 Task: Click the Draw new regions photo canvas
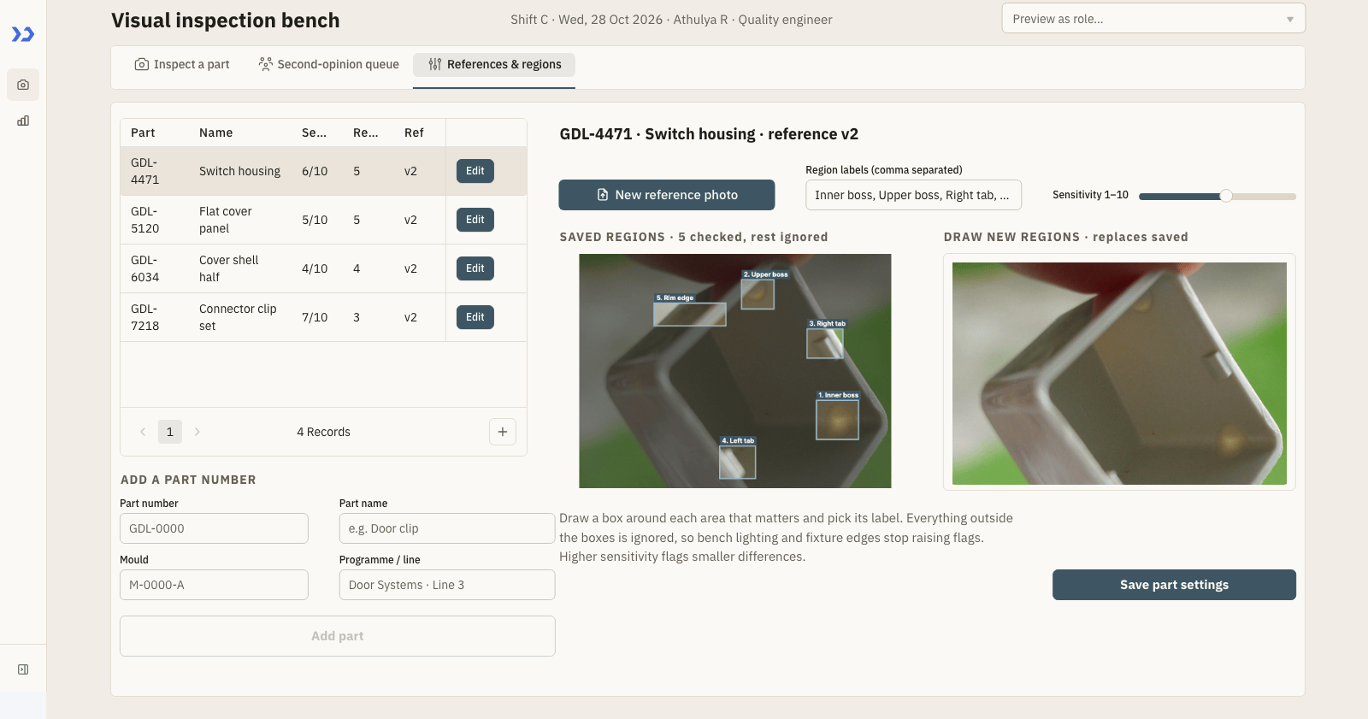coord(1119,374)
